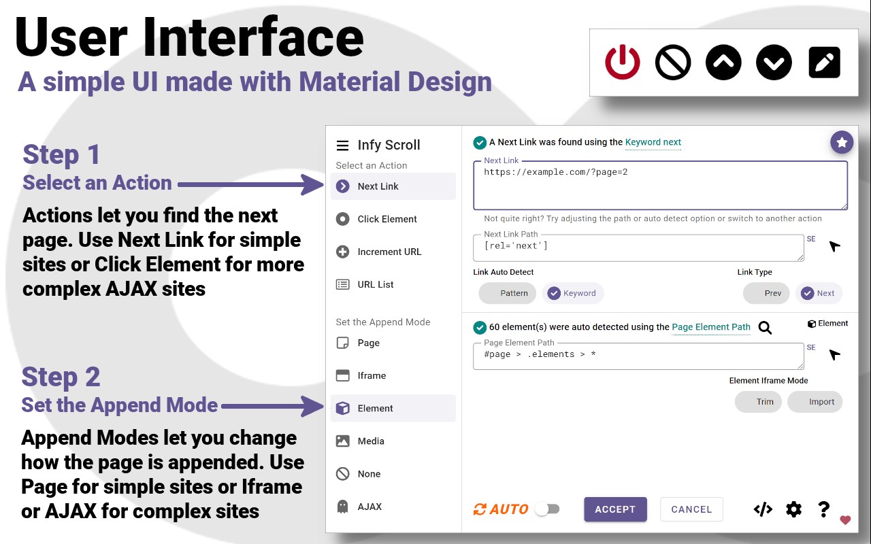Click the question mark help icon
Viewport: 871px width, 544px height.
coord(823,509)
